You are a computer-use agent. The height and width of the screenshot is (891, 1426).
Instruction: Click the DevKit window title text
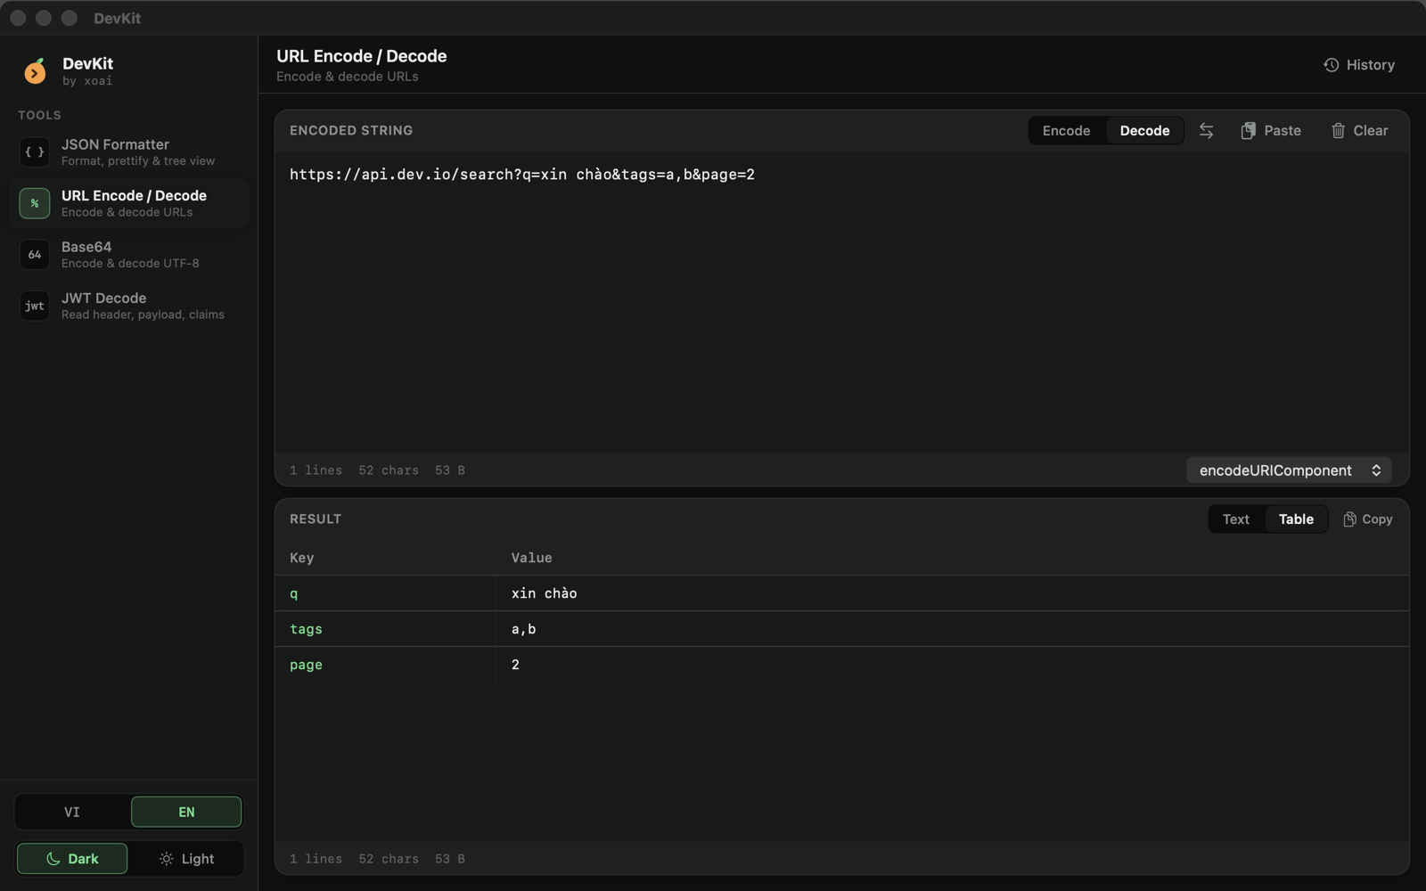118,18
